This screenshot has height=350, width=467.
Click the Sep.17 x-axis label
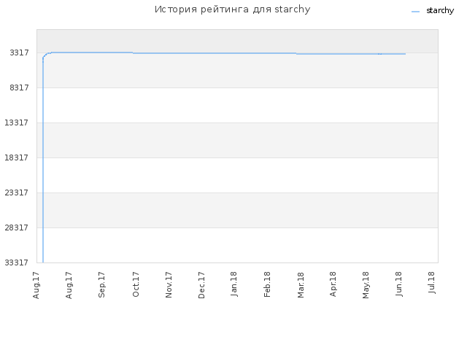click(x=102, y=284)
